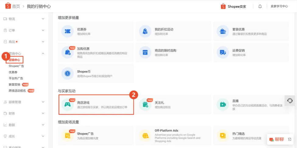Open the 直播 card title
The width and height of the screenshot is (297, 148).
235,101
